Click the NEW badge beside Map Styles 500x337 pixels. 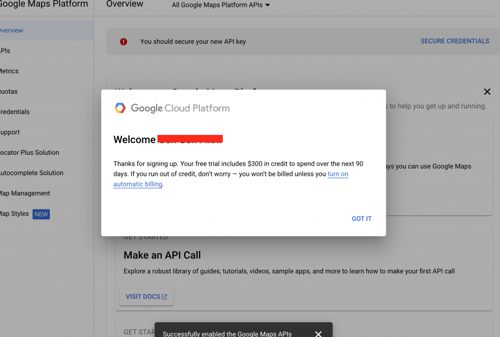tap(41, 214)
